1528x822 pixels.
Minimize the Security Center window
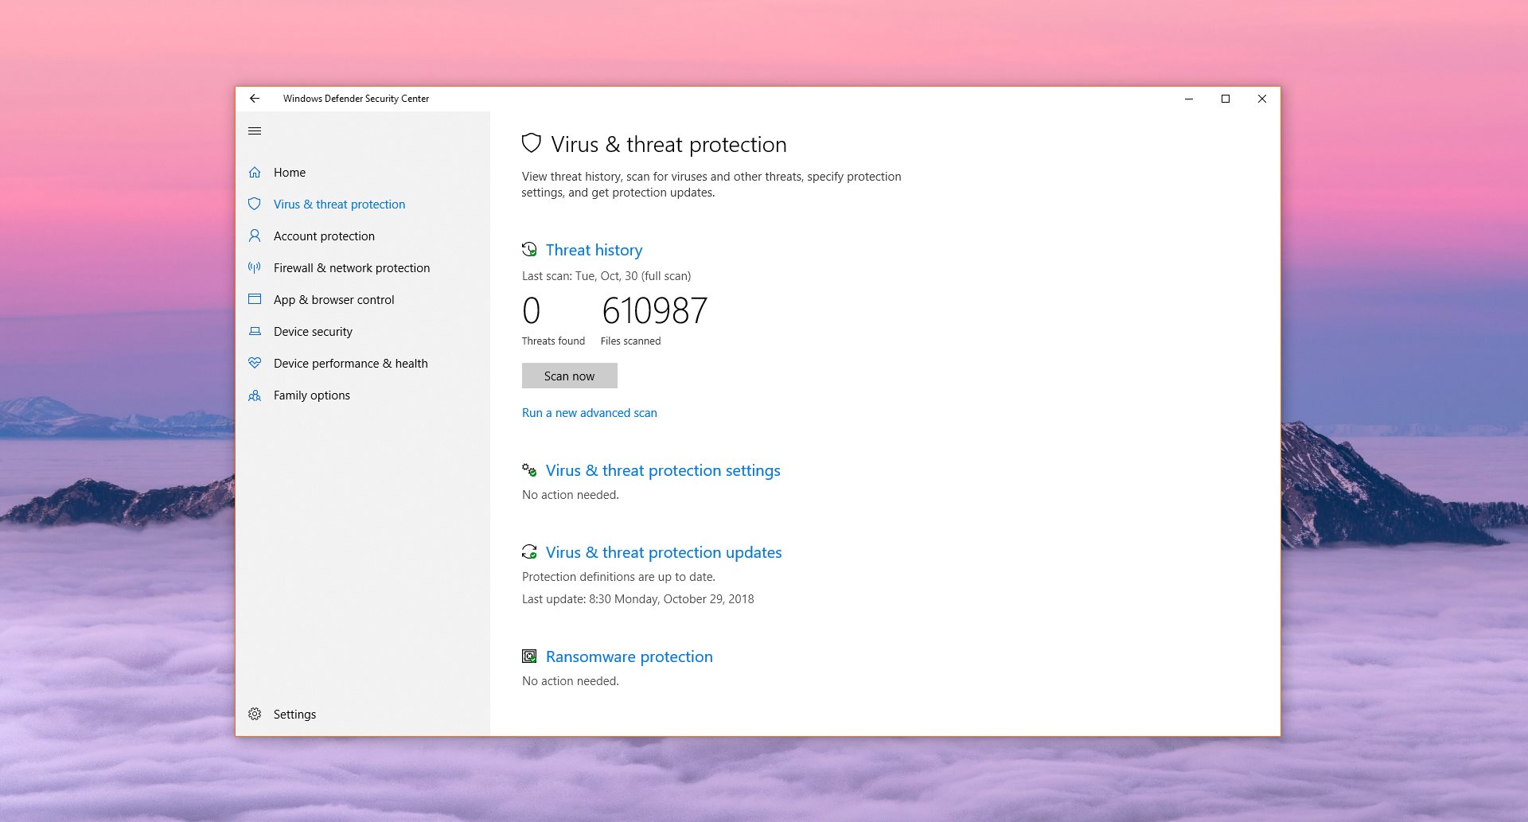pyautogui.click(x=1189, y=99)
